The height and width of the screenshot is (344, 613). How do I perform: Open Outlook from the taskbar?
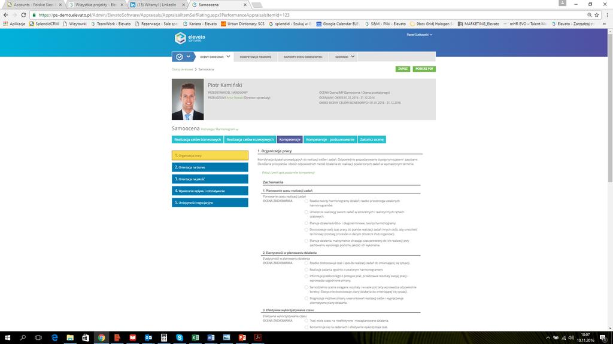pos(148,337)
